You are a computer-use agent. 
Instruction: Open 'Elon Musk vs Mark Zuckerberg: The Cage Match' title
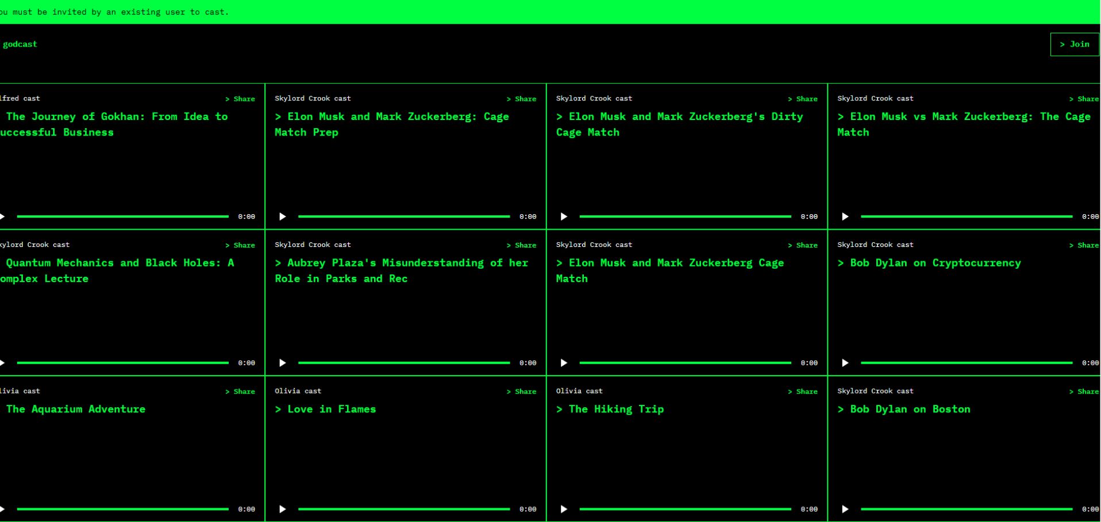point(964,125)
